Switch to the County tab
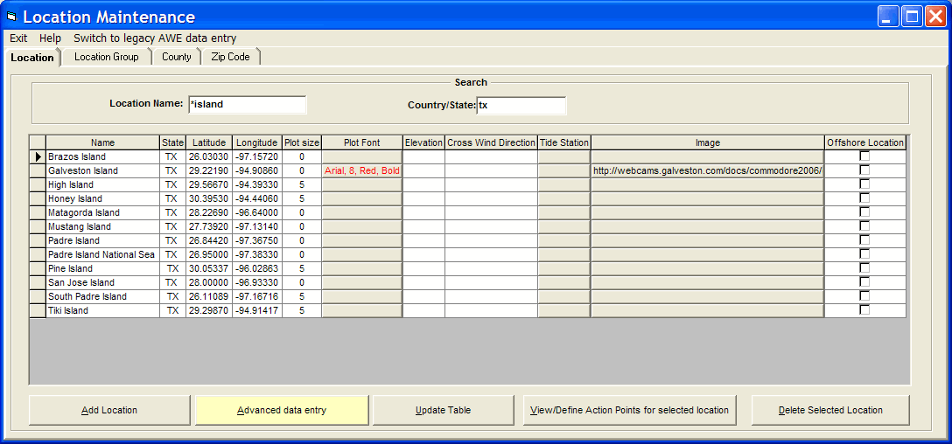 (x=176, y=57)
